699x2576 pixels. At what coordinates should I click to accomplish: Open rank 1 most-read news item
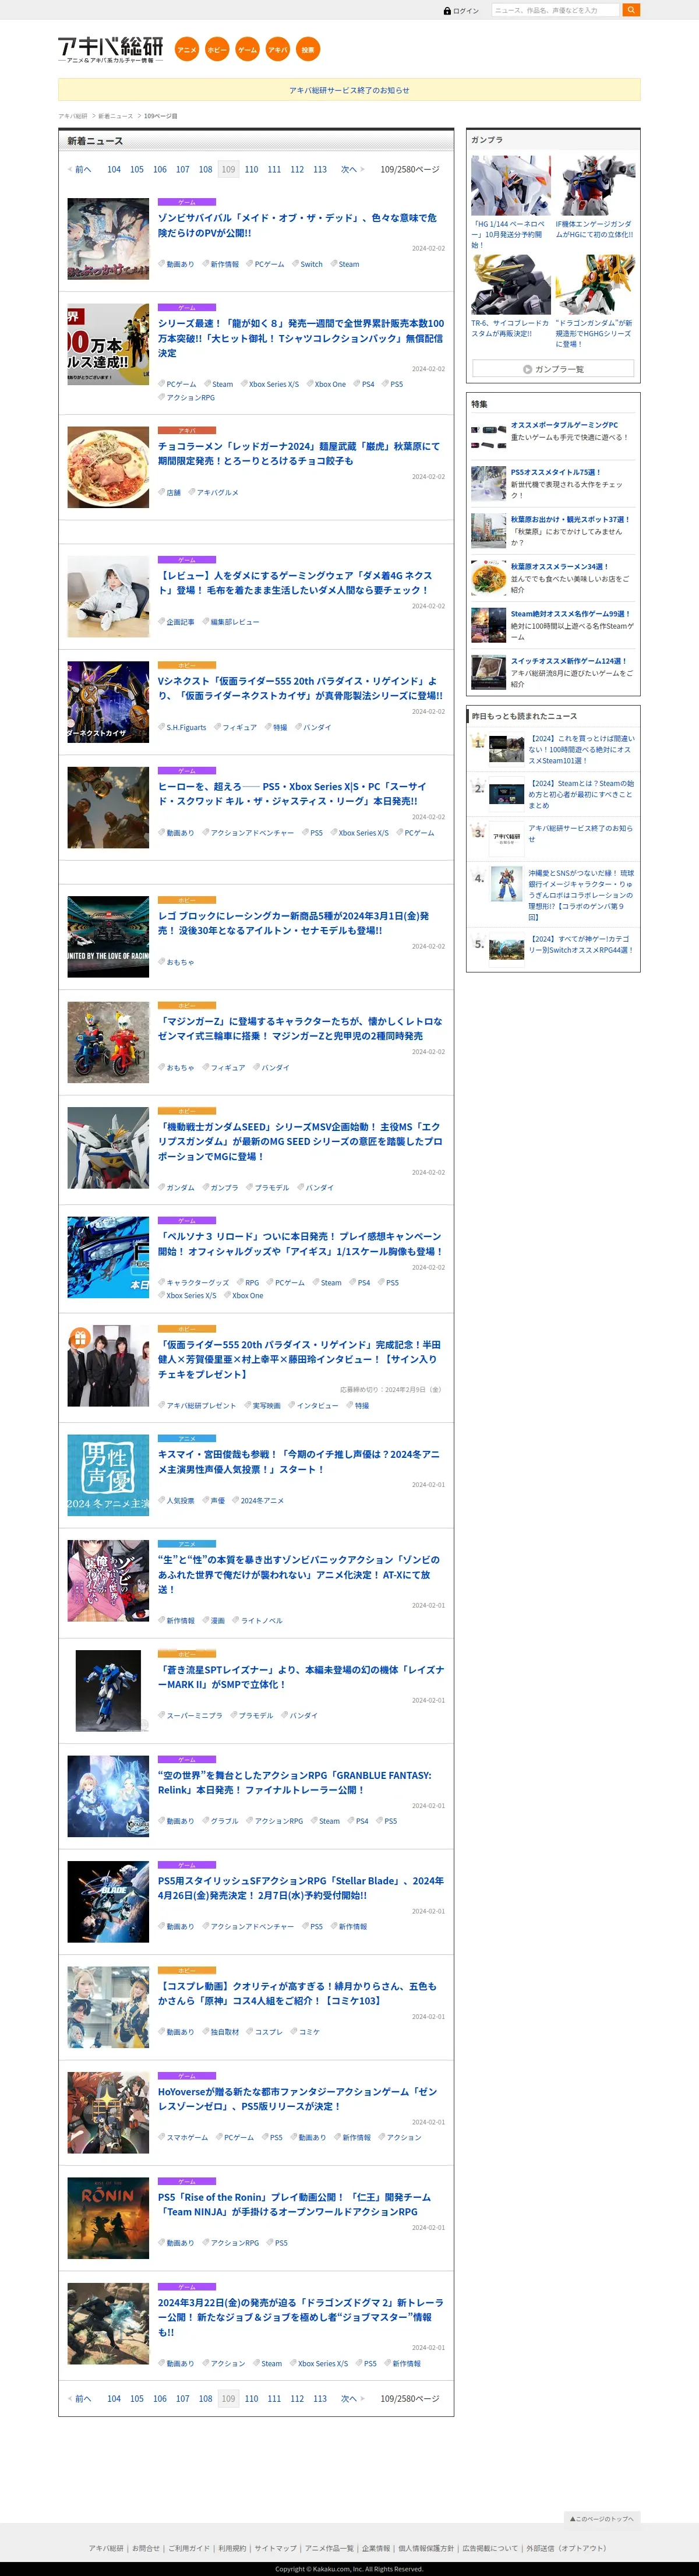point(581,750)
